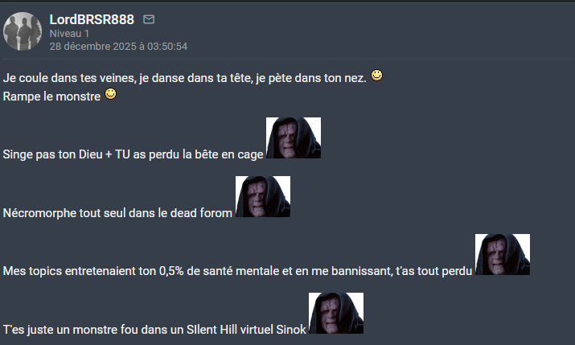
Task: Click the line 'Nécromorphe tout seul dans le dead forom'
Action: 117,213
